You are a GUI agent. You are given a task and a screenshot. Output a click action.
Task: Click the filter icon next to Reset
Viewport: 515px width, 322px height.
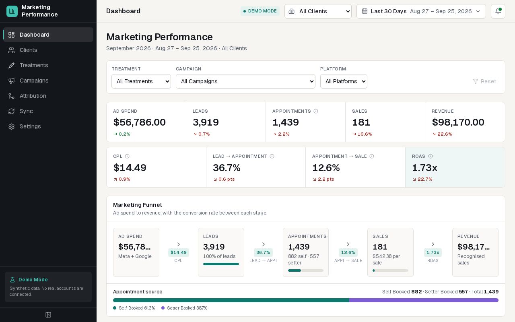[476, 81]
